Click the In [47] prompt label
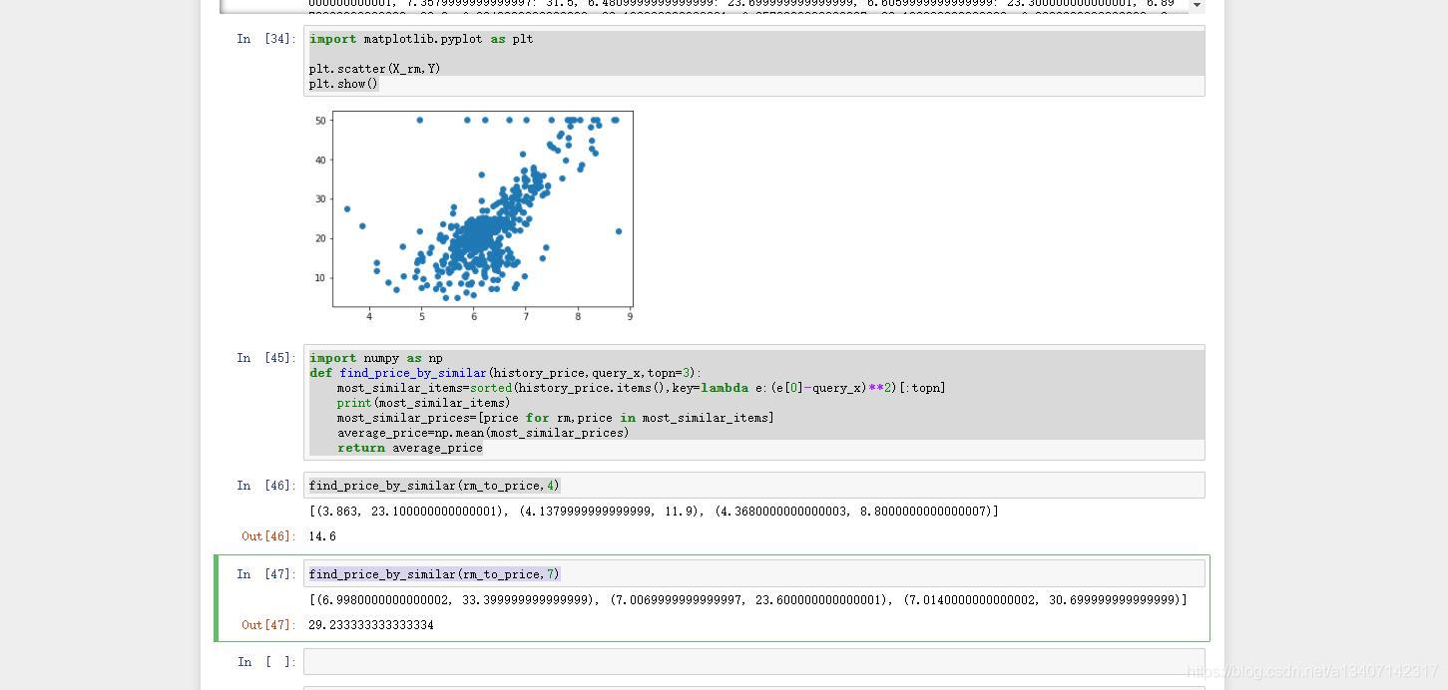Viewport: 1448px width, 690px height. tap(265, 574)
